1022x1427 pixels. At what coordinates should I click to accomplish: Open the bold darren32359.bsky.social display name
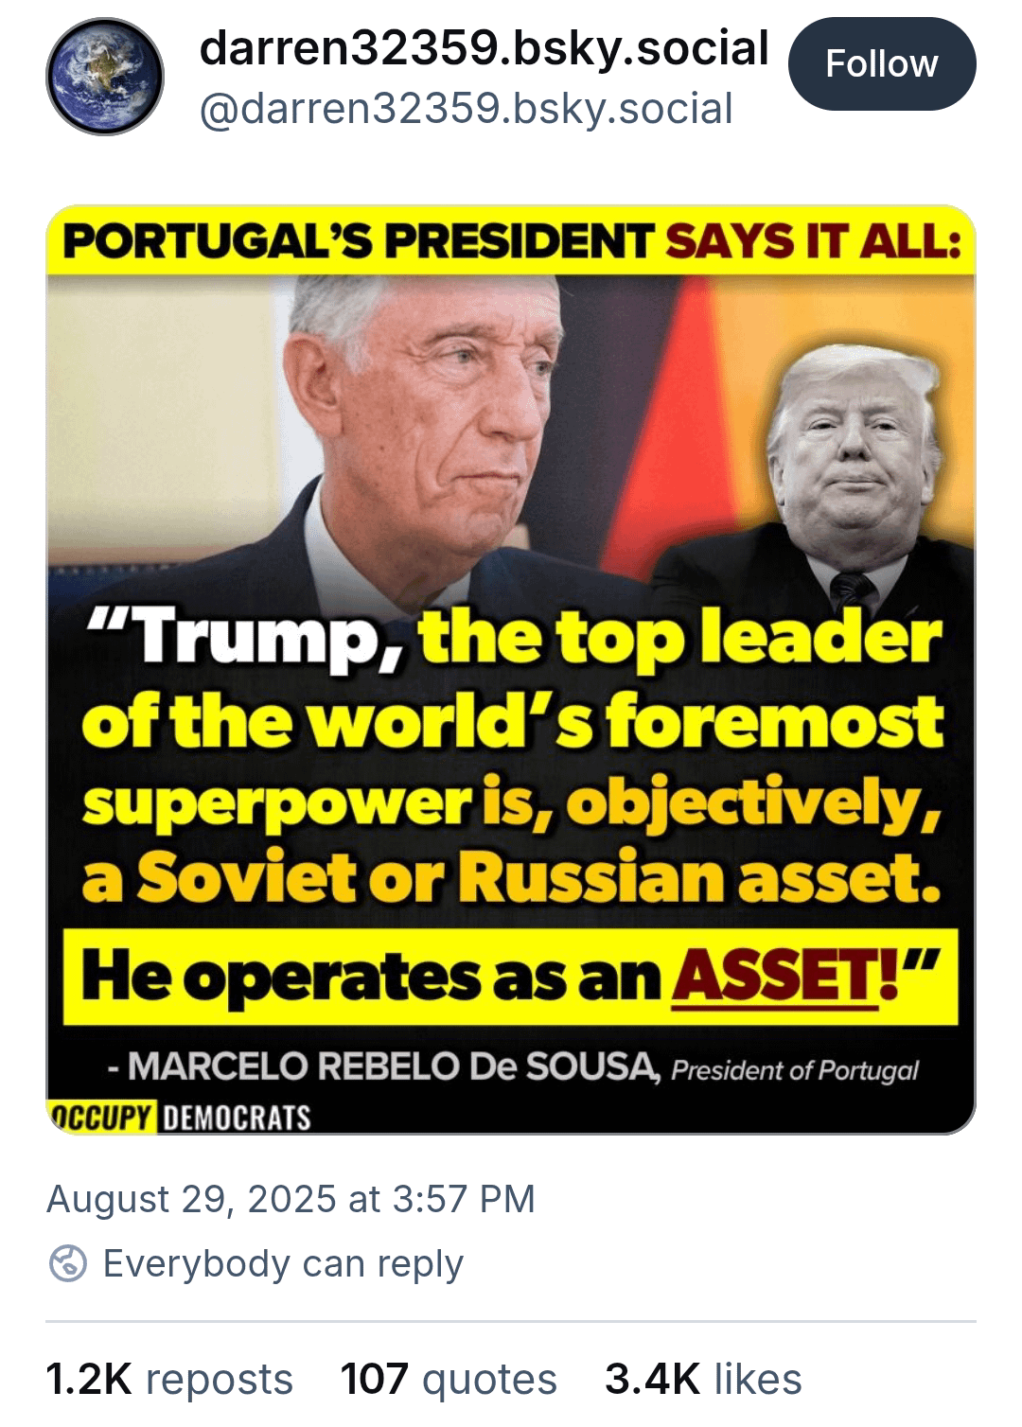click(x=485, y=47)
